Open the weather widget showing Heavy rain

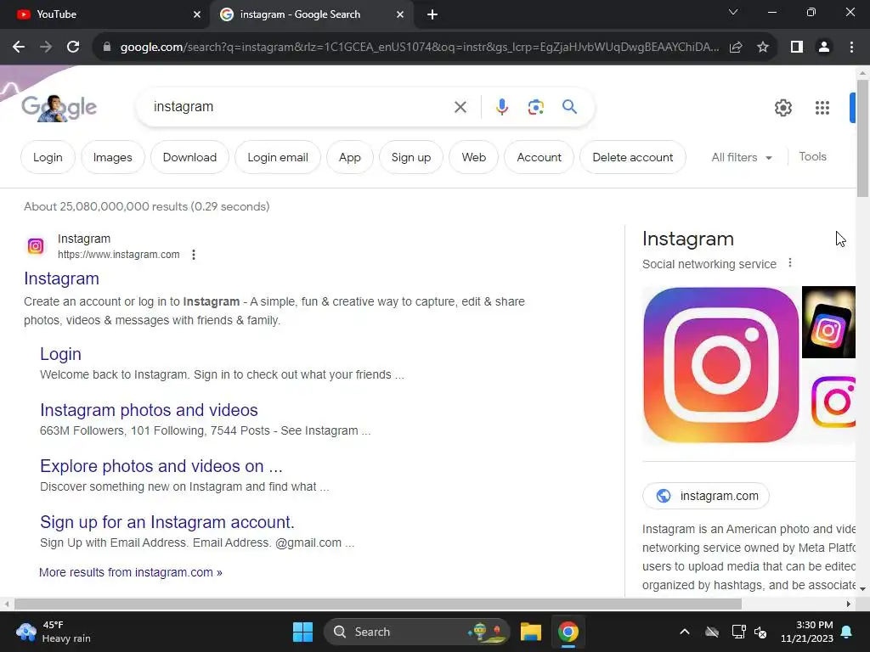coord(54,632)
